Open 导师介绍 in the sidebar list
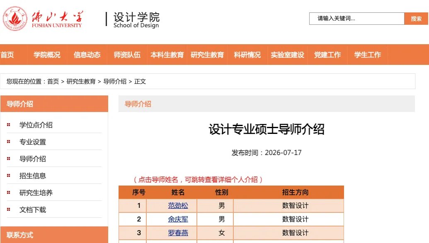Image resolution: width=429 pixels, height=243 pixels. [x=33, y=159]
